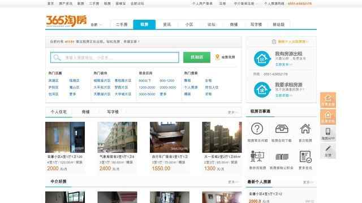This screenshot has width=362, height=203.
Task: Click first orange floating sidebar button
Action: (328, 100)
